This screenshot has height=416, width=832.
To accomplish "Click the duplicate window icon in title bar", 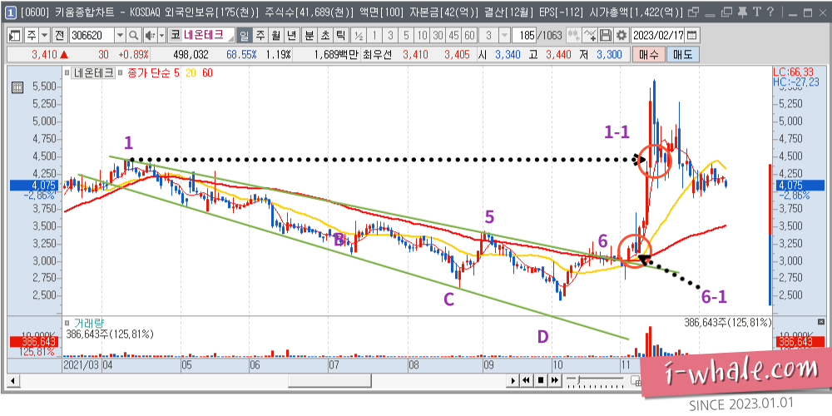I will 727,11.
